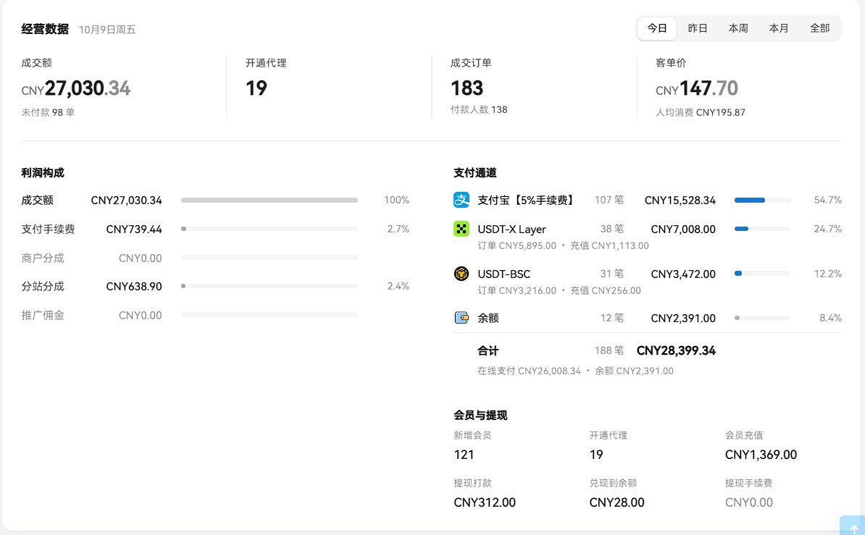Click the 188 笔 total count

(x=609, y=351)
